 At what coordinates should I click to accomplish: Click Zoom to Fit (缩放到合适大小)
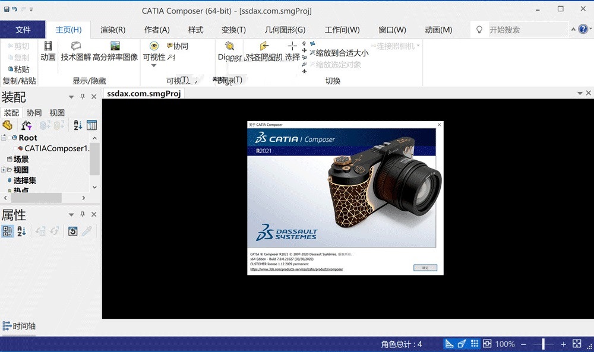pyautogui.click(x=339, y=53)
